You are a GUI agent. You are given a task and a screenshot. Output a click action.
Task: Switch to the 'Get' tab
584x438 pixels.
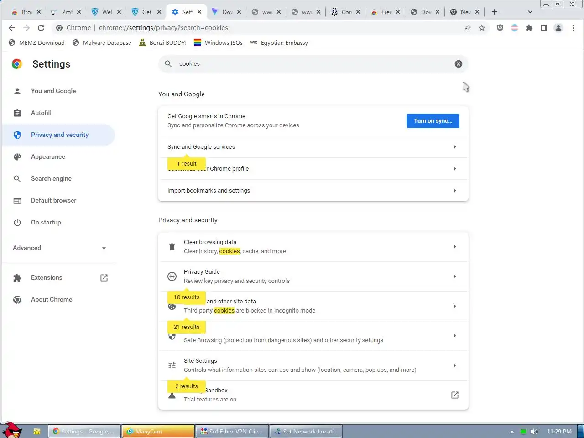pyautogui.click(x=146, y=12)
